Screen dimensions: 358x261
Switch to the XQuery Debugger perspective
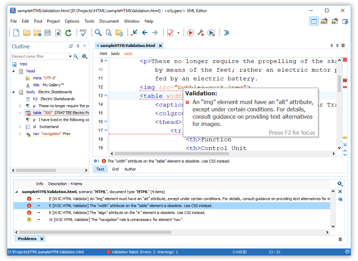(335, 21)
